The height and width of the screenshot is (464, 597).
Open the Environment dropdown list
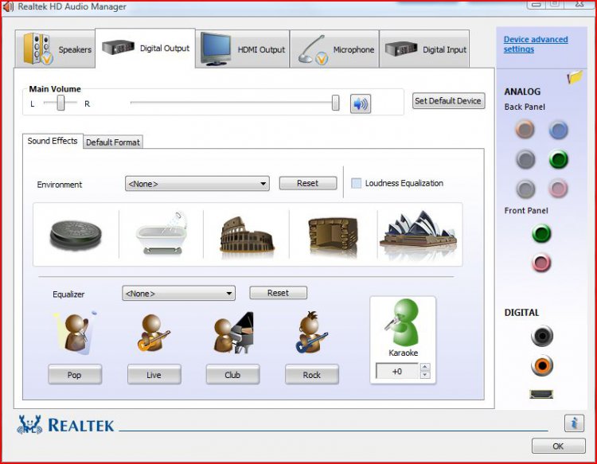[197, 184]
